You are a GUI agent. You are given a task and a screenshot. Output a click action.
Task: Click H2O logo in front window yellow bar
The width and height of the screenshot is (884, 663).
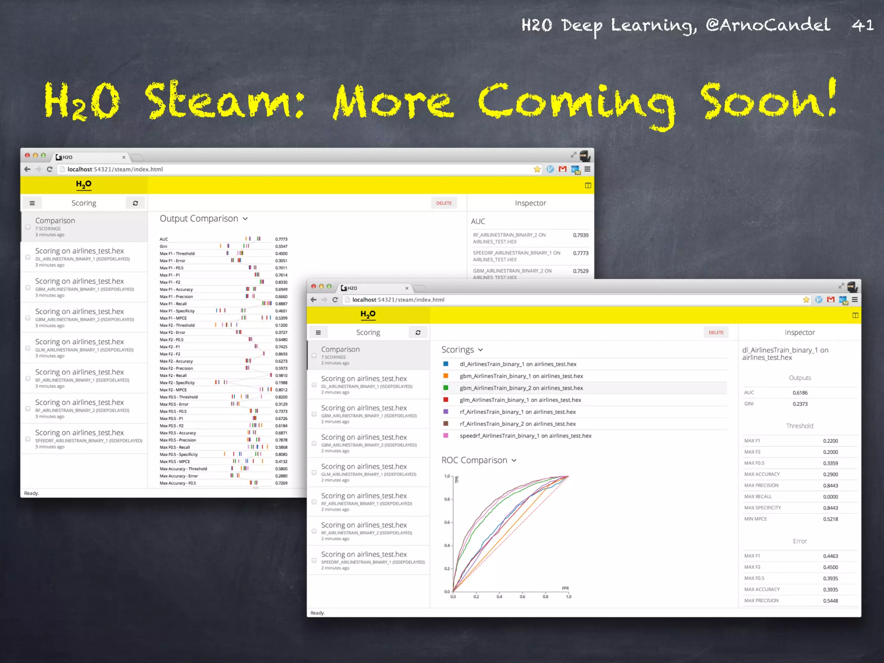tap(368, 315)
